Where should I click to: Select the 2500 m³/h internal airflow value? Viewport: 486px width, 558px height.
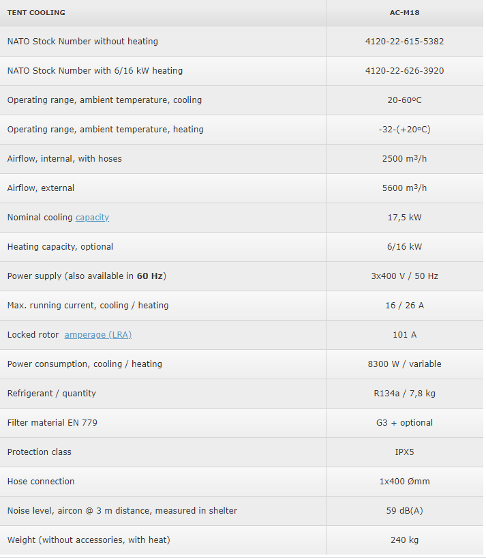(404, 159)
